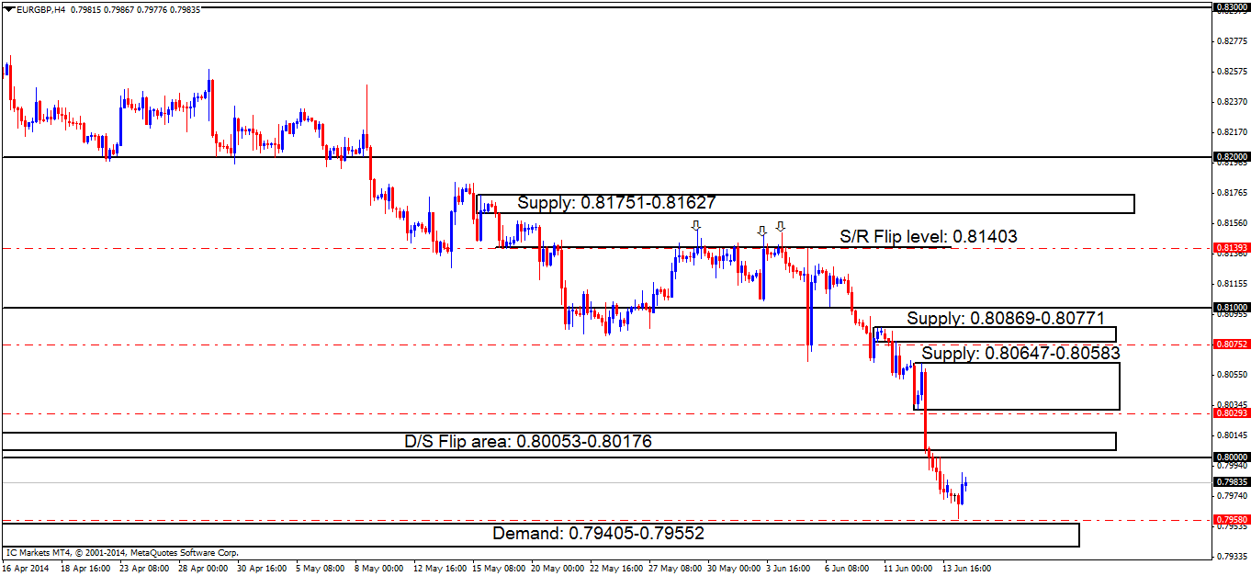The height and width of the screenshot is (576, 1251).
Task: Click the 16 Apr 2014 time label
Action: point(25,569)
